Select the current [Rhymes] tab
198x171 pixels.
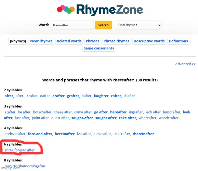18,41
